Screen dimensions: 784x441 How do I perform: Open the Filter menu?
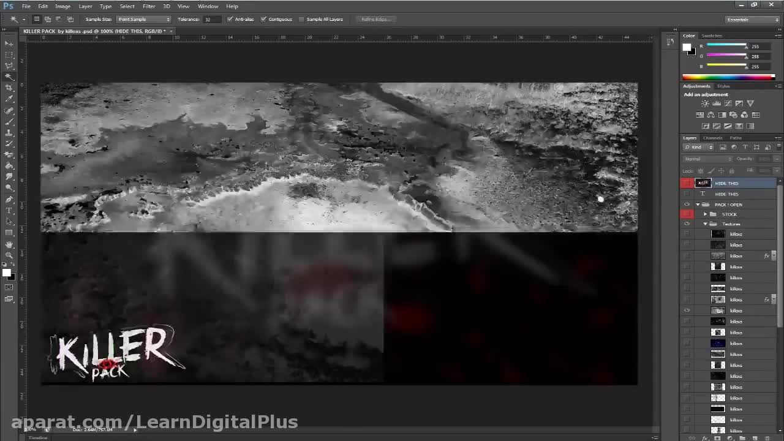149,6
